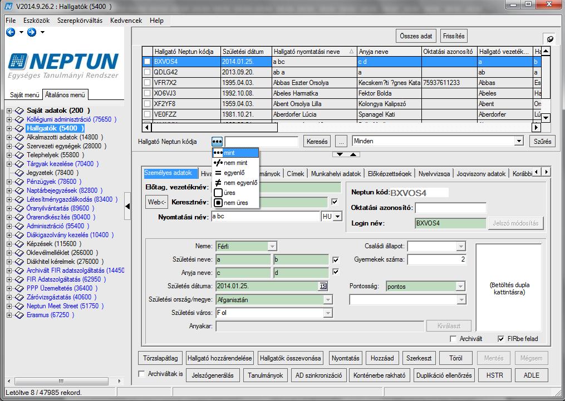Switch to the Címek tab
The height and width of the screenshot is (401, 565).
point(296,174)
